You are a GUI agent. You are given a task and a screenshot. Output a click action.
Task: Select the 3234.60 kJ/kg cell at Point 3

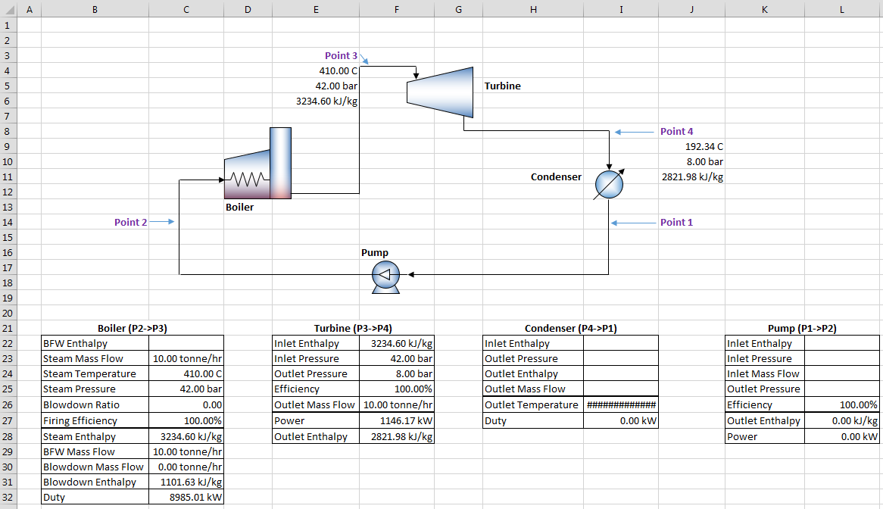(316, 101)
